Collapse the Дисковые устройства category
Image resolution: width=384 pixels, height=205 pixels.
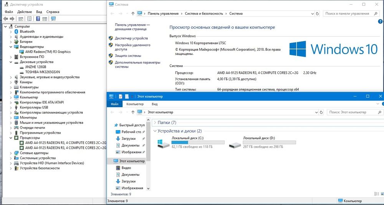11,62
